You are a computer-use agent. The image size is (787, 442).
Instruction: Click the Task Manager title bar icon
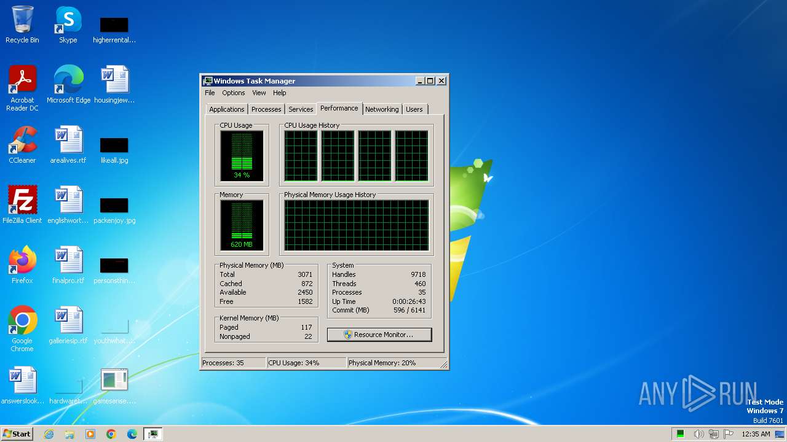pyautogui.click(x=208, y=81)
